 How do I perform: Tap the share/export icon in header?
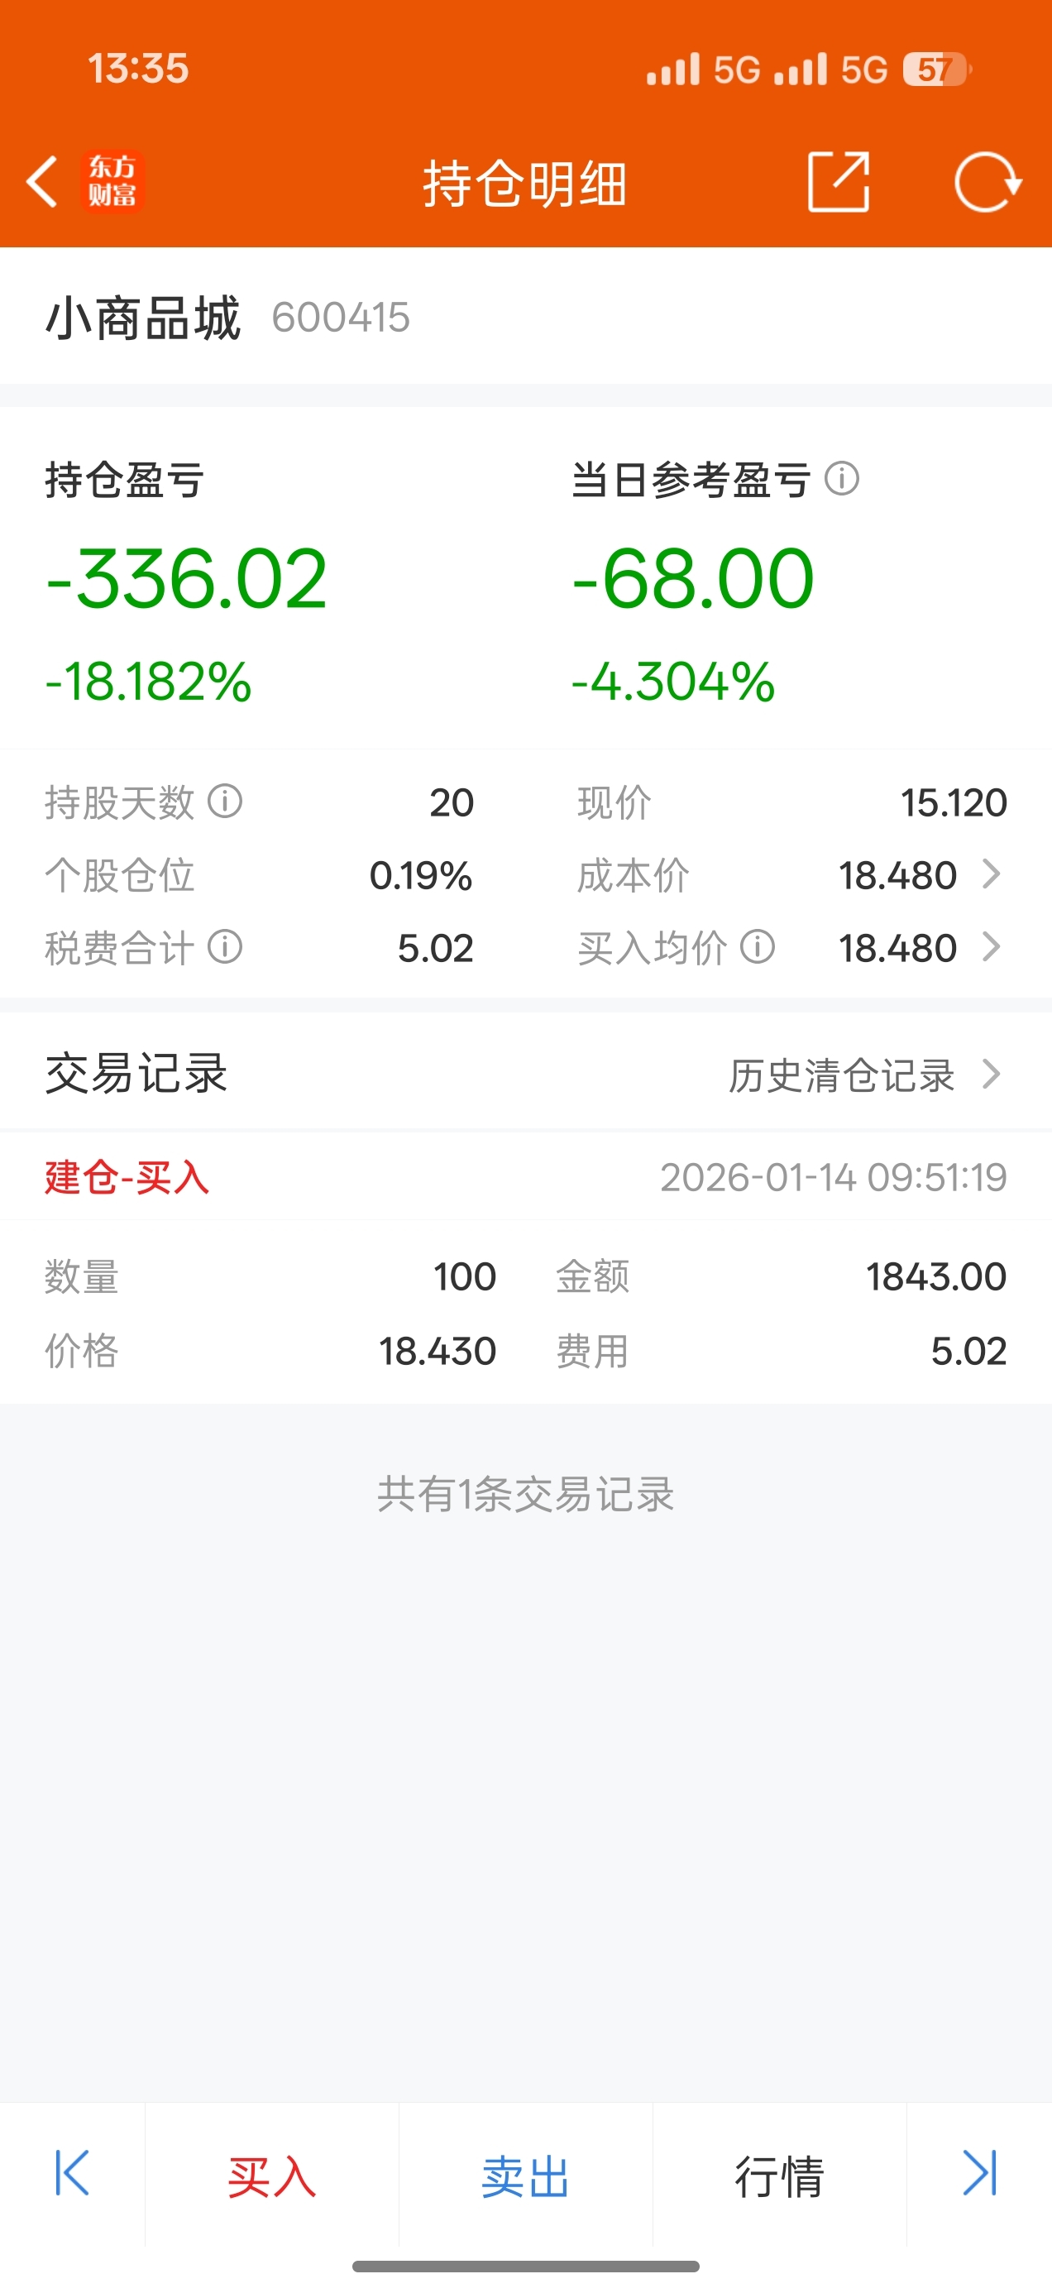(x=839, y=182)
